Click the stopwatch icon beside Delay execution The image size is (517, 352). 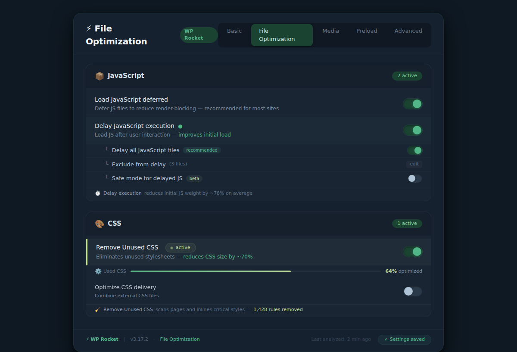click(98, 193)
